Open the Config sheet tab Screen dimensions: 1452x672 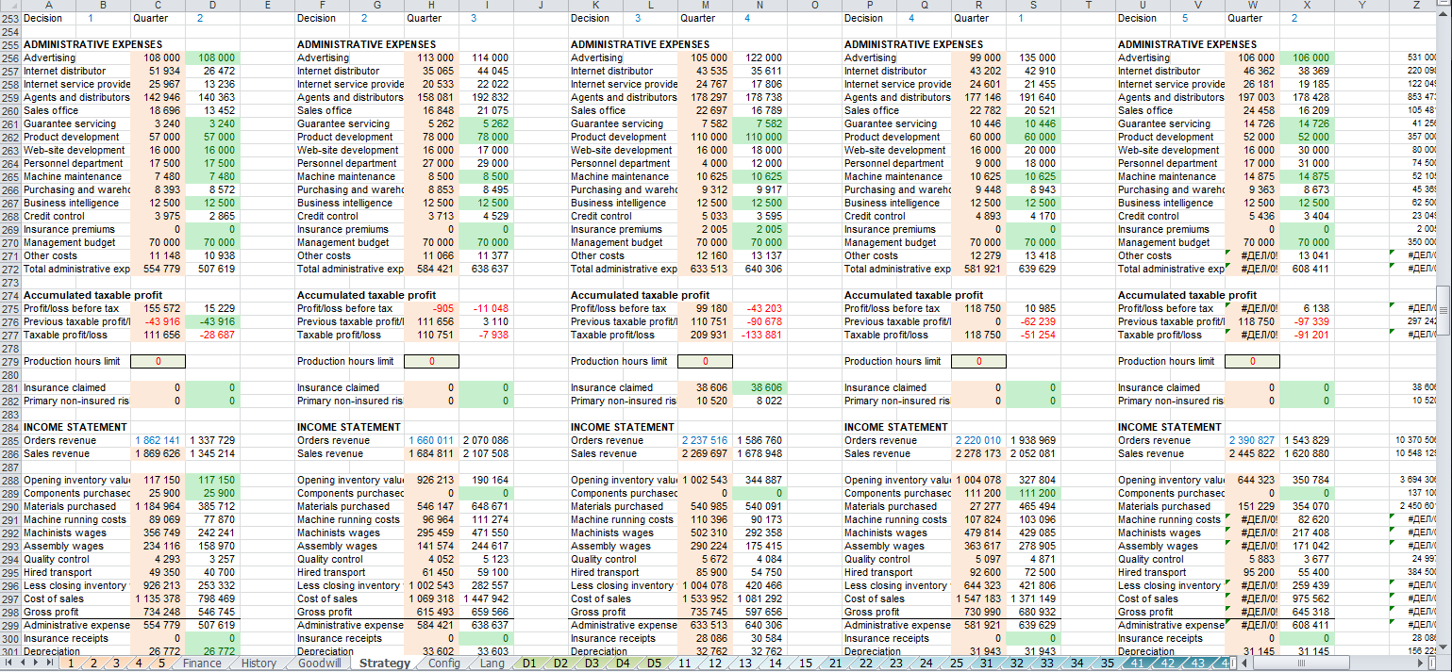[443, 664]
